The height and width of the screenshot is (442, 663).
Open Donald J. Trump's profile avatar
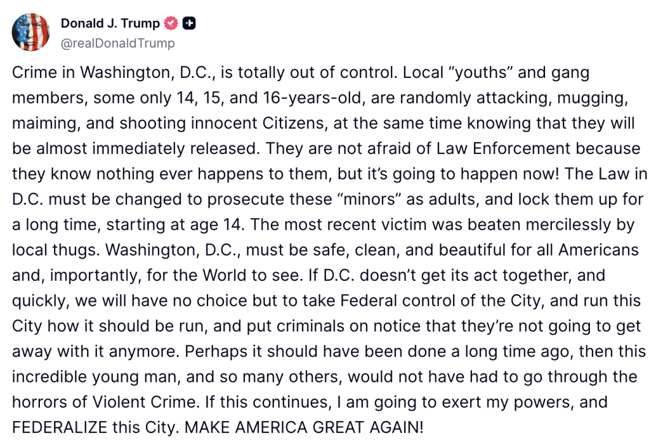[x=31, y=32]
